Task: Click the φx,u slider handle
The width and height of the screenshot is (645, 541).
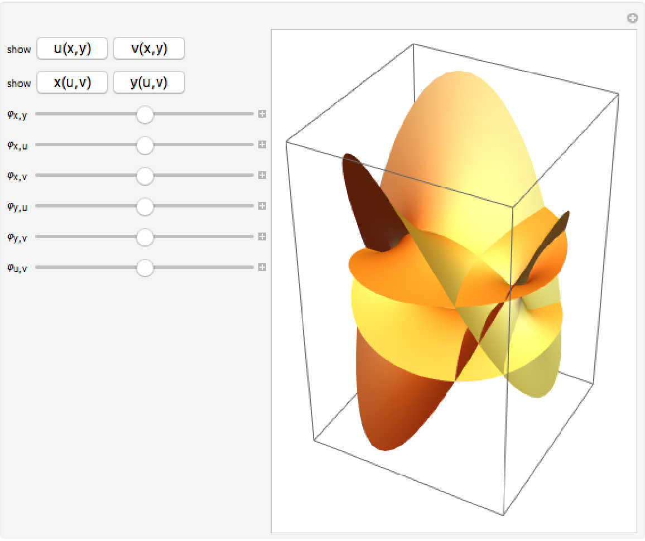Action: [145, 145]
